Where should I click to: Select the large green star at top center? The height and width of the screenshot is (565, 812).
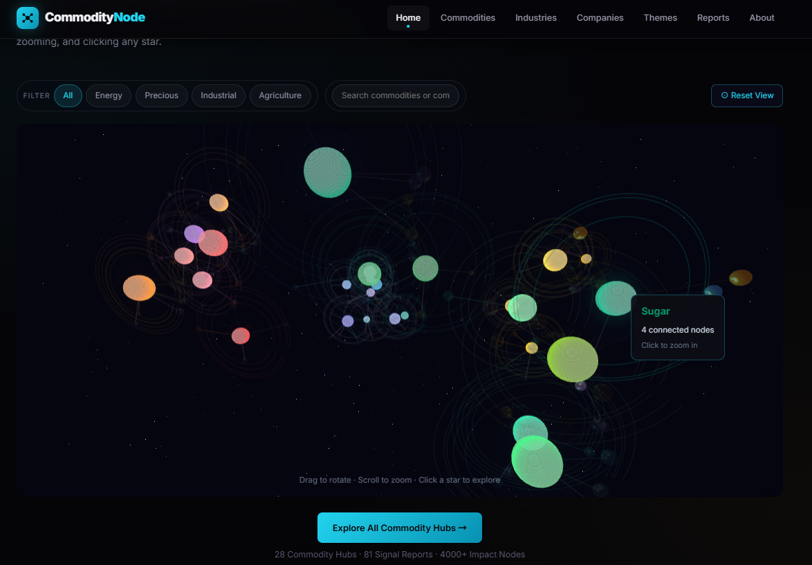[x=328, y=172]
